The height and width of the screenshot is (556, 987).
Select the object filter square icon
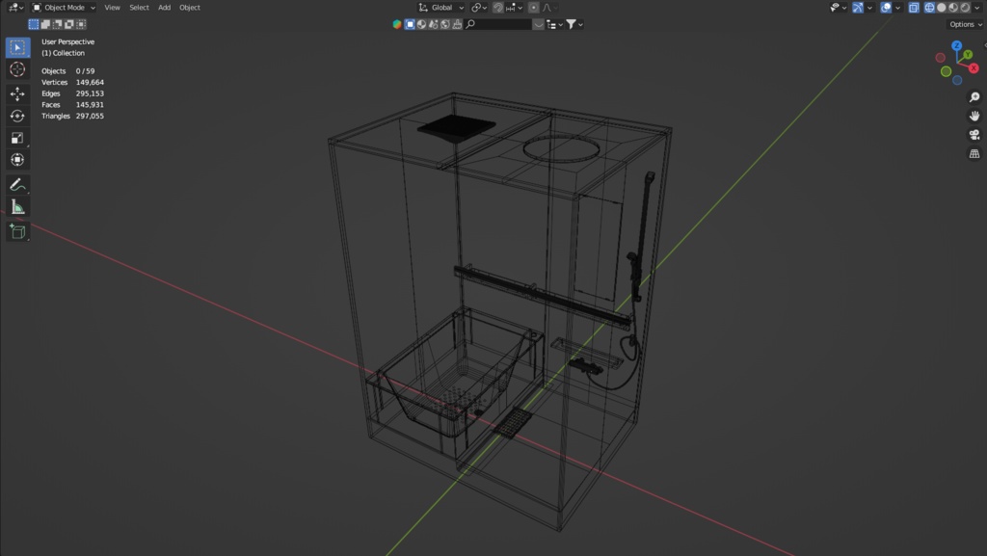(410, 24)
